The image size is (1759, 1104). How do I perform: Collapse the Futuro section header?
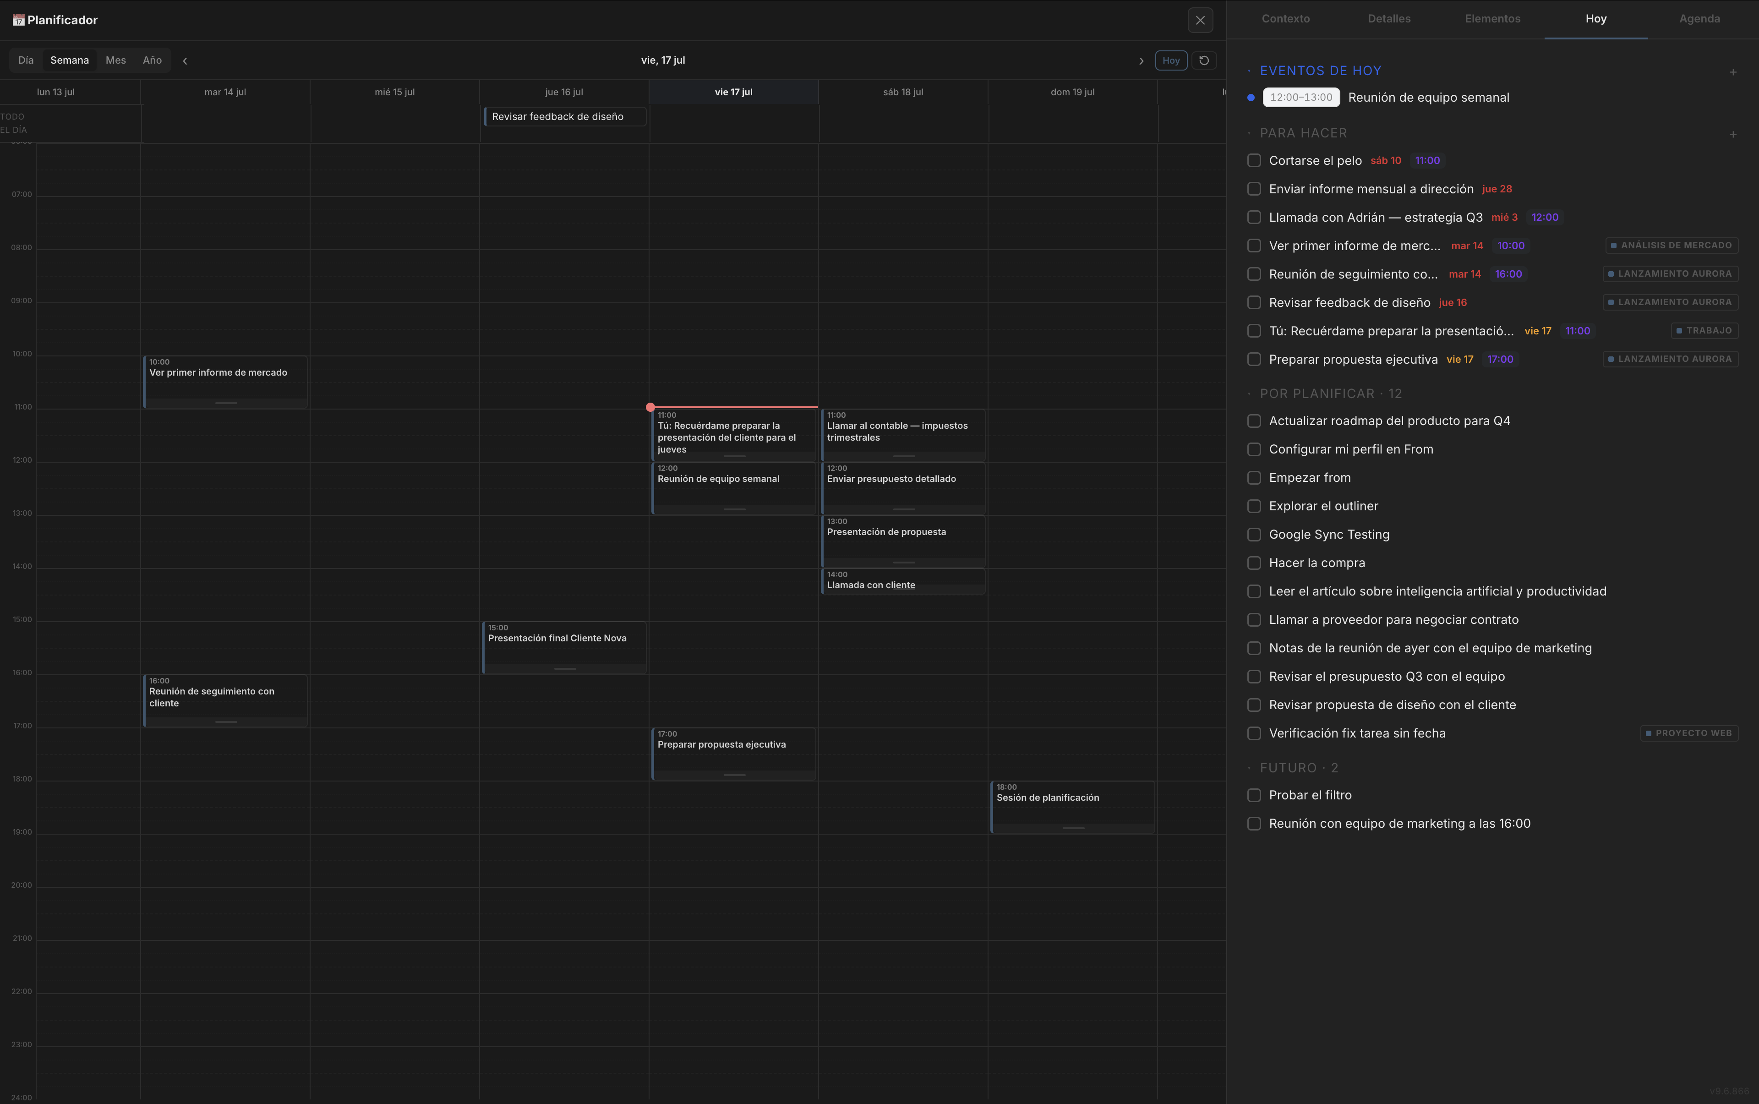pos(1299,768)
